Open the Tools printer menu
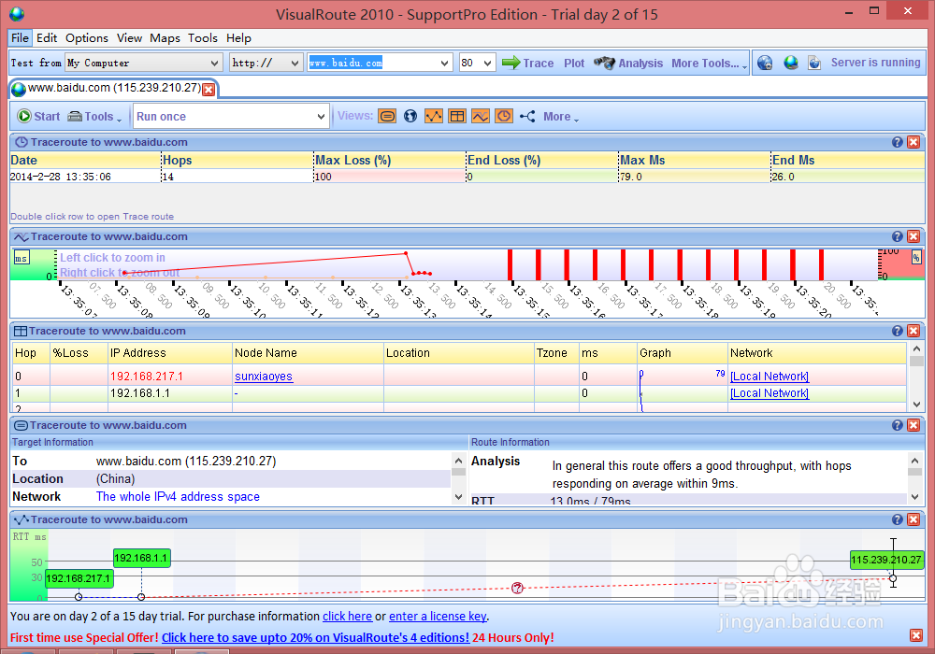The image size is (935, 654). (94, 116)
